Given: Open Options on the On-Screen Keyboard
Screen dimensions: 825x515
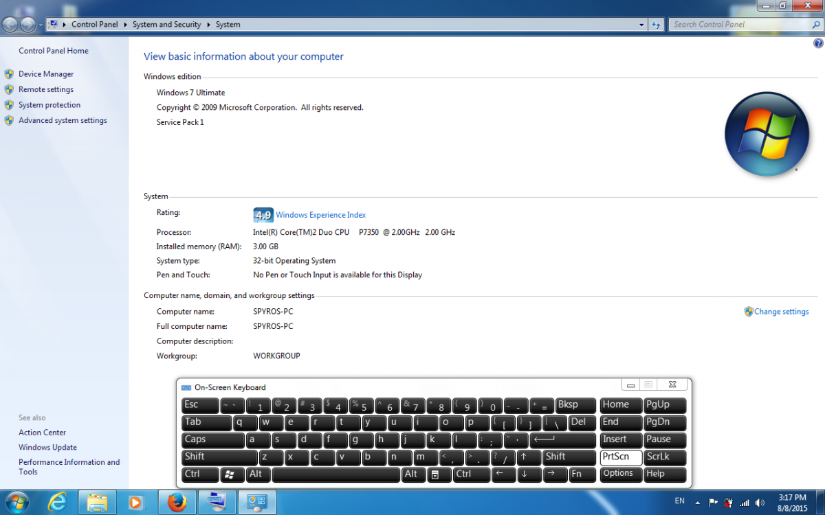Looking at the screenshot, I should (x=621, y=474).
